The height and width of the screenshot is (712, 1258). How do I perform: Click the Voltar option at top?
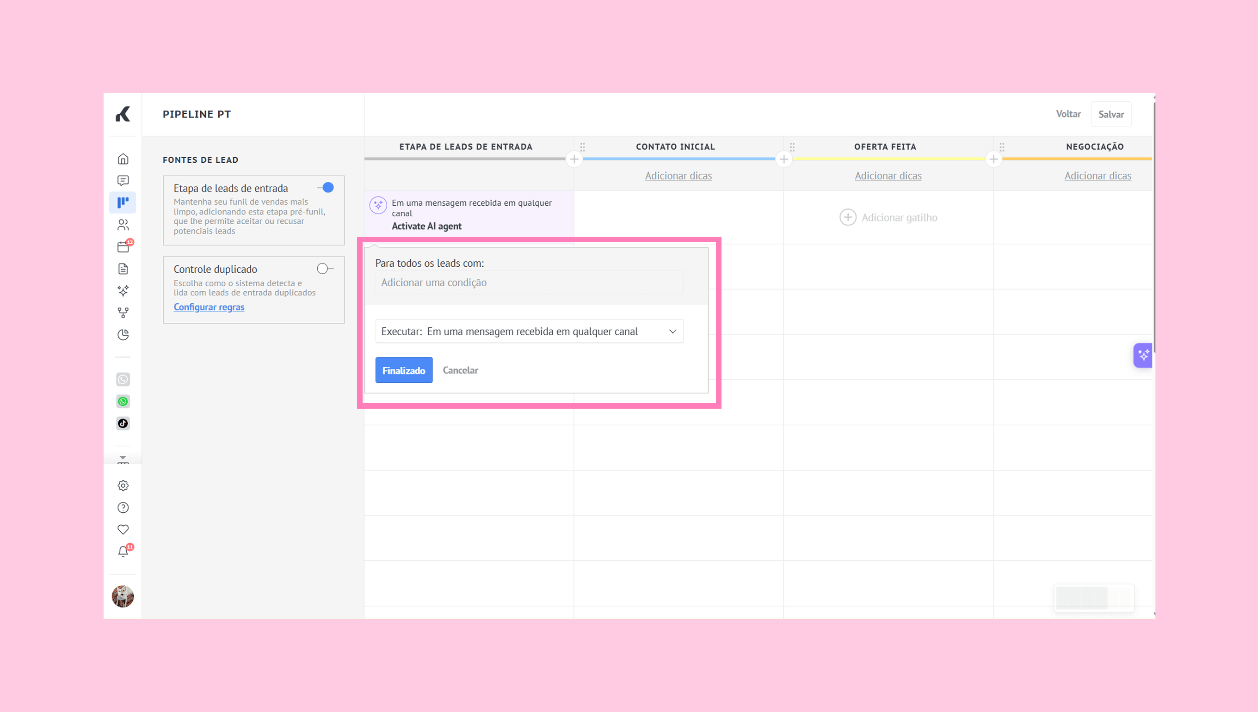click(x=1068, y=114)
